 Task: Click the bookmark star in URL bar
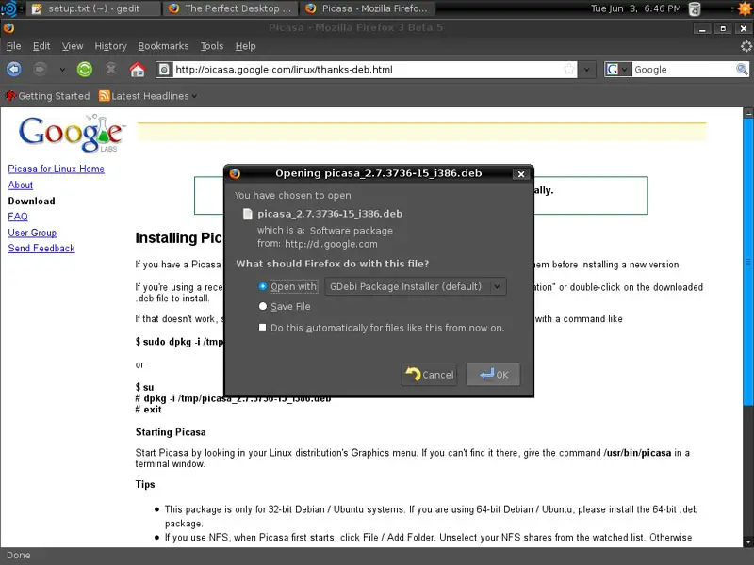(568, 69)
